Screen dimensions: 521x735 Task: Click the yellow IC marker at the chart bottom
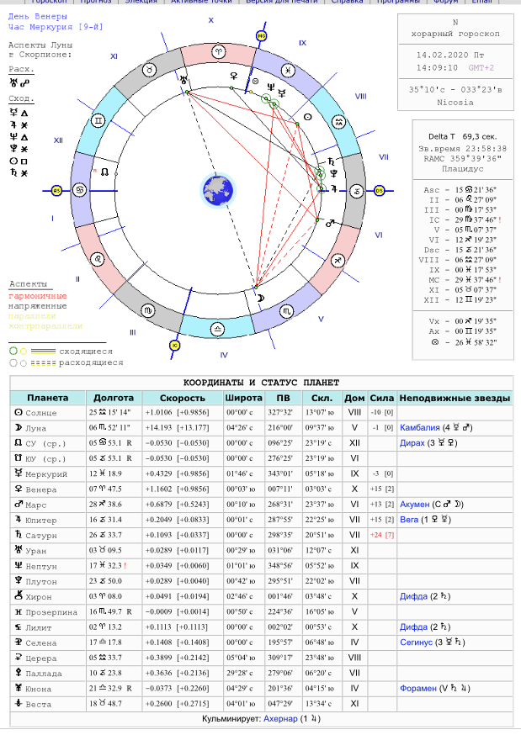pos(175,346)
